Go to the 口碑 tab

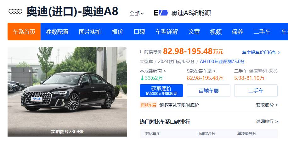tap(139, 32)
